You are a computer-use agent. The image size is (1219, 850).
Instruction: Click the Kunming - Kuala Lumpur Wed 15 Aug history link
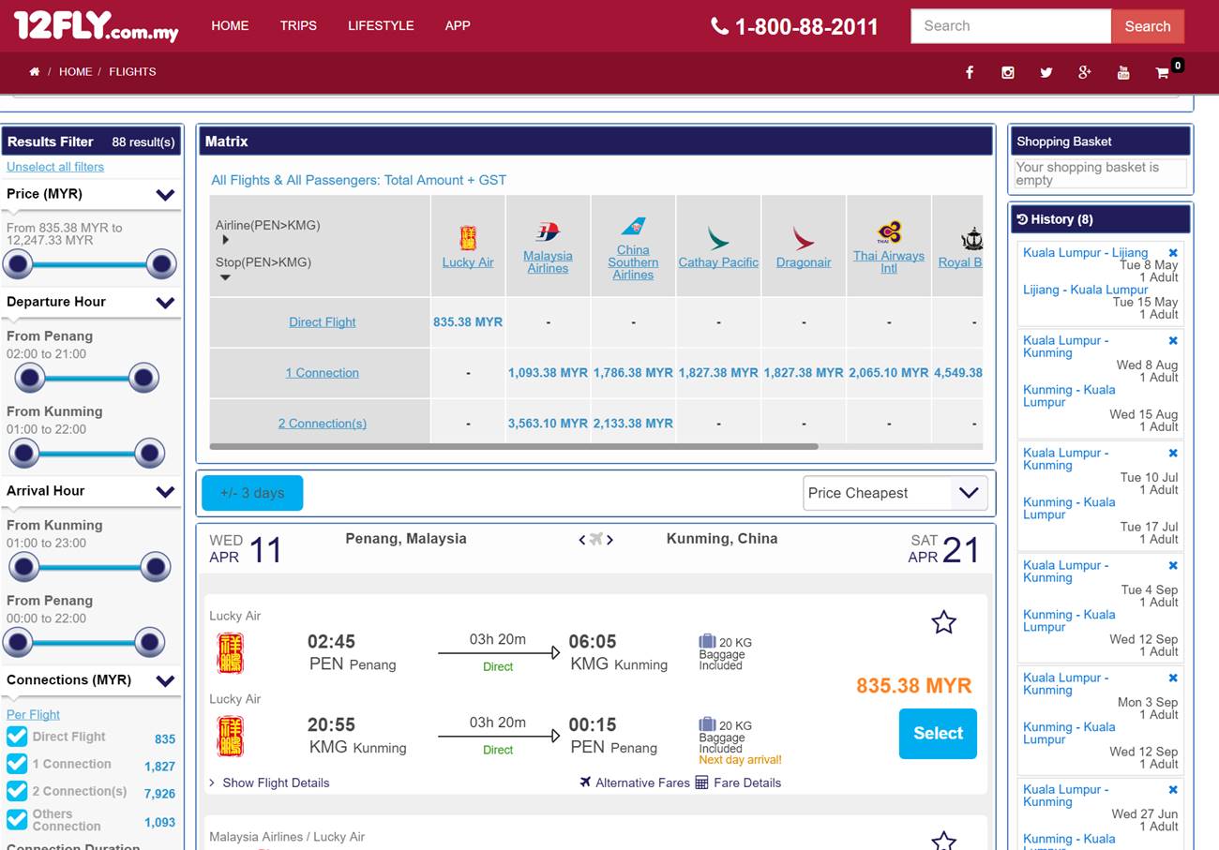click(x=1069, y=395)
